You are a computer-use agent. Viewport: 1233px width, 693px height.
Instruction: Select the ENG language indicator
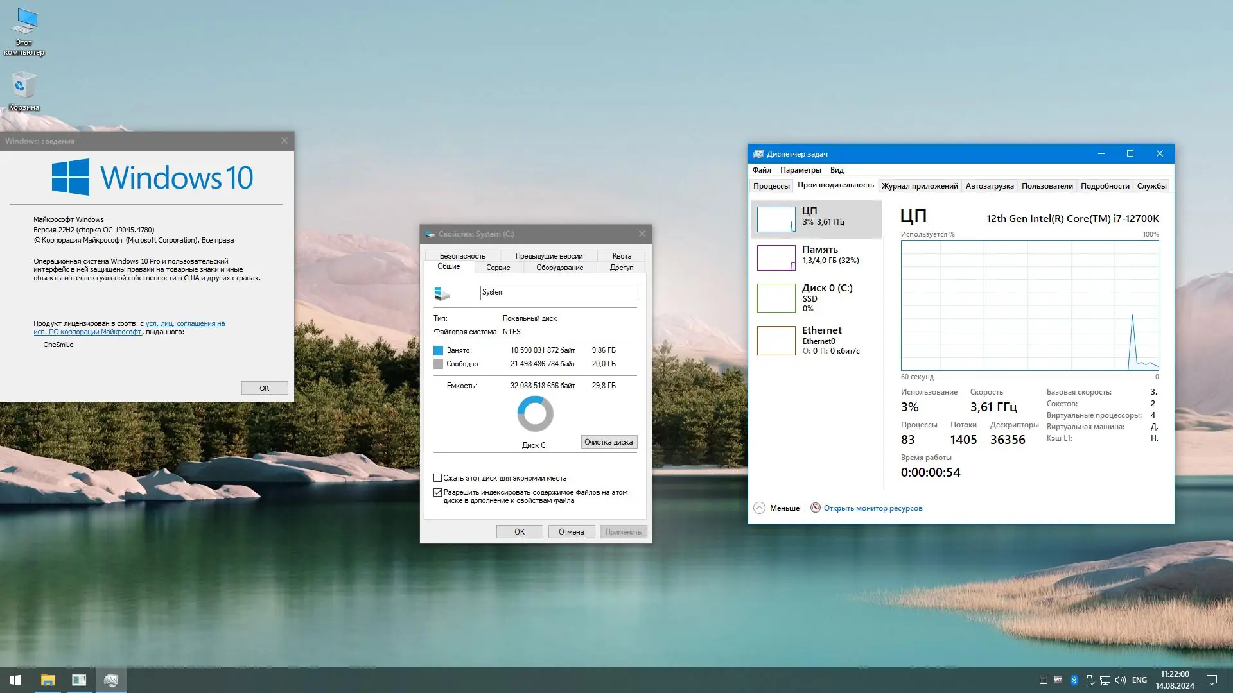click(x=1139, y=680)
